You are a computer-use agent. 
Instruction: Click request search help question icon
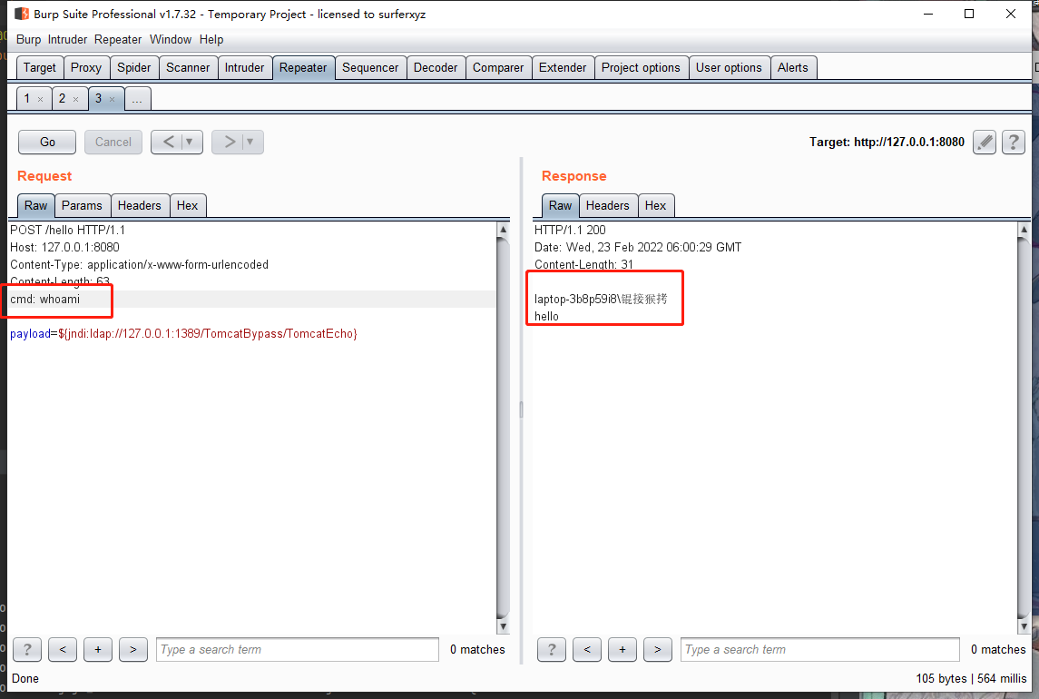click(x=27, y=649)
